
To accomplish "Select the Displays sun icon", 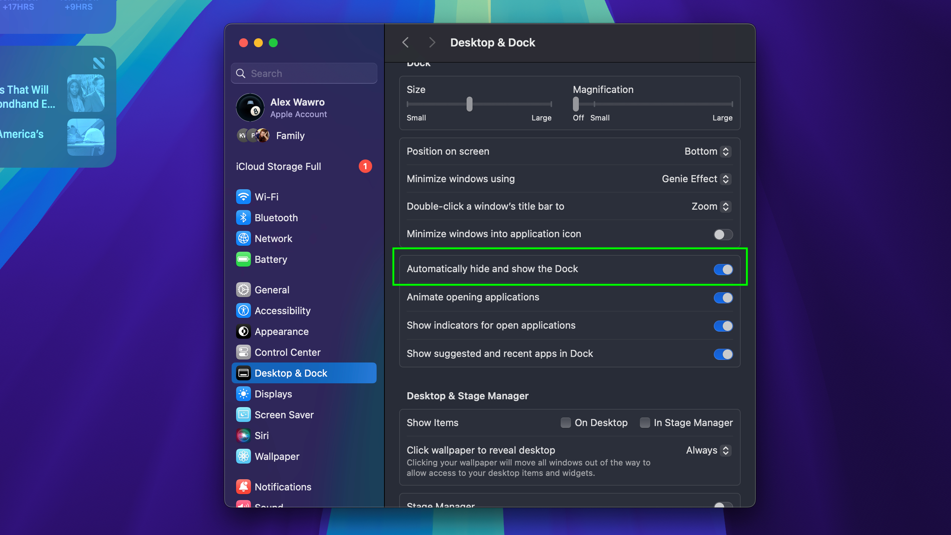I will coord(244,394).
